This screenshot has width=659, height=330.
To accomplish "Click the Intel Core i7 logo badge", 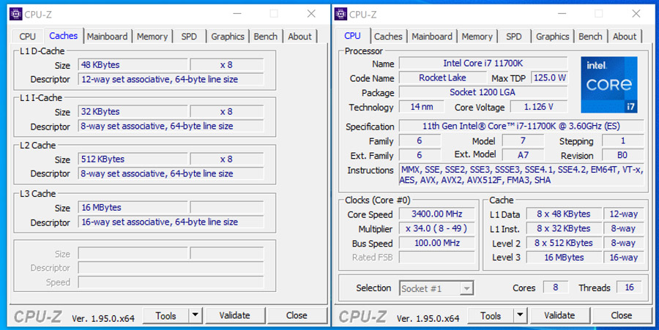I will point(609,85).
